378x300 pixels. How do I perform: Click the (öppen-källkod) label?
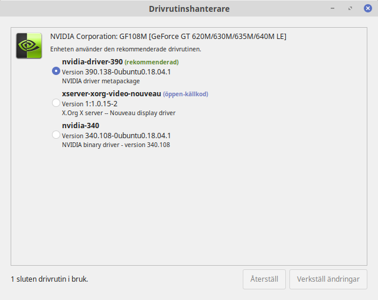pyautogui.click(x=185, y=94)
